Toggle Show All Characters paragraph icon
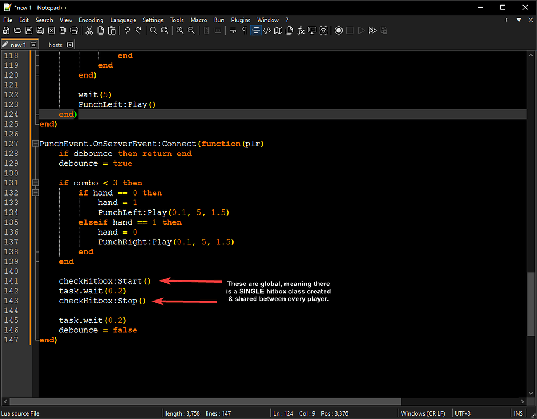This screenshot has height=419, width=537. coord(244,30)
